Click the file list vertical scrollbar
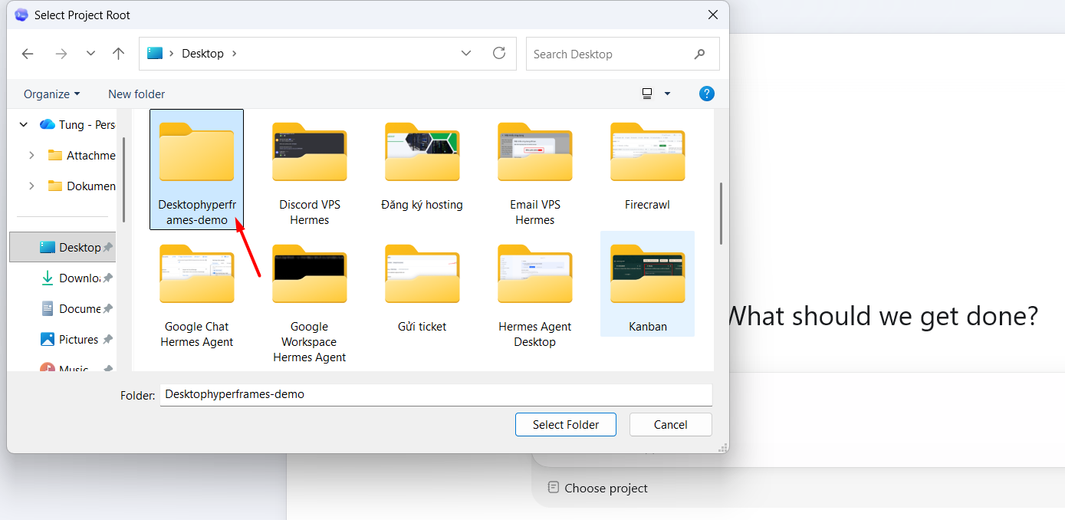1065x520 pixels. [721, 213]
